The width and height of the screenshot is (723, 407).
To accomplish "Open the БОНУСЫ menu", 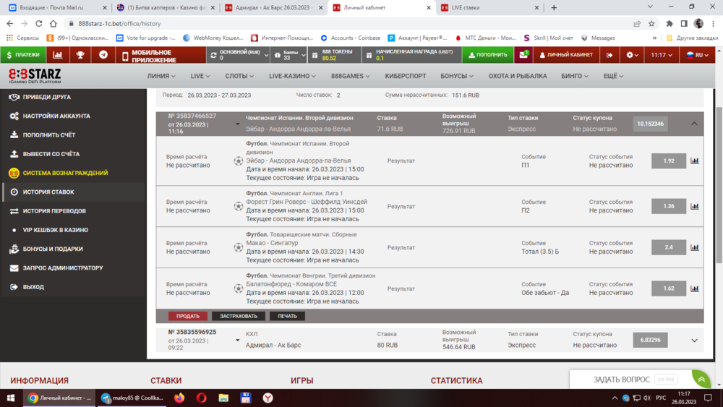I will (456, 76).
